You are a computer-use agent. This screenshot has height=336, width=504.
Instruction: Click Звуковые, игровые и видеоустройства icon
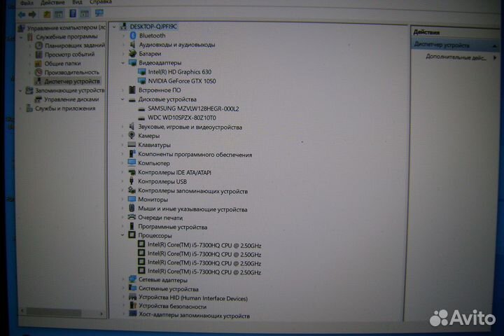(132, 126)
